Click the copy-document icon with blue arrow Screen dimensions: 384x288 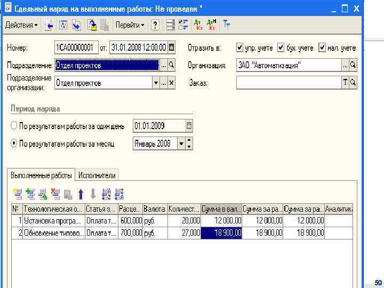point(76,25)
